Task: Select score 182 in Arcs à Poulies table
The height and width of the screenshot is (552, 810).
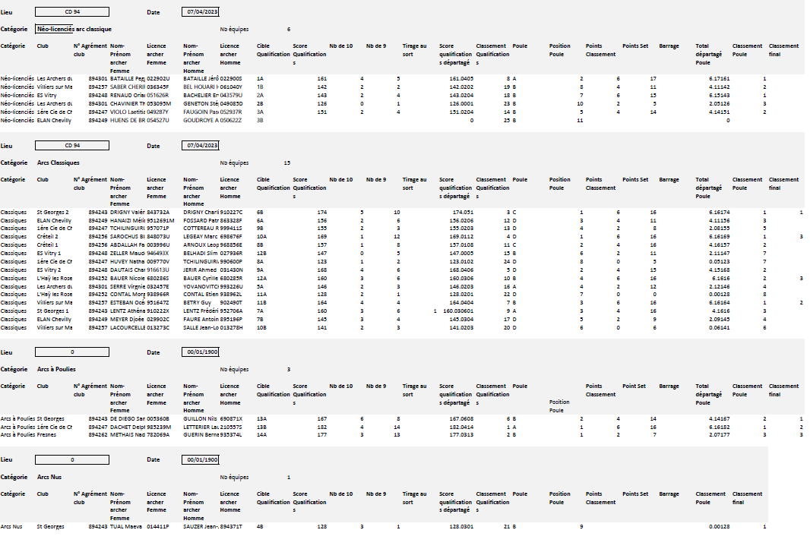Action: click(321, 427)
